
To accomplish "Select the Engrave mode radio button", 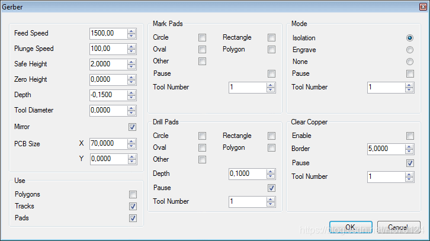I will (410, 50).
